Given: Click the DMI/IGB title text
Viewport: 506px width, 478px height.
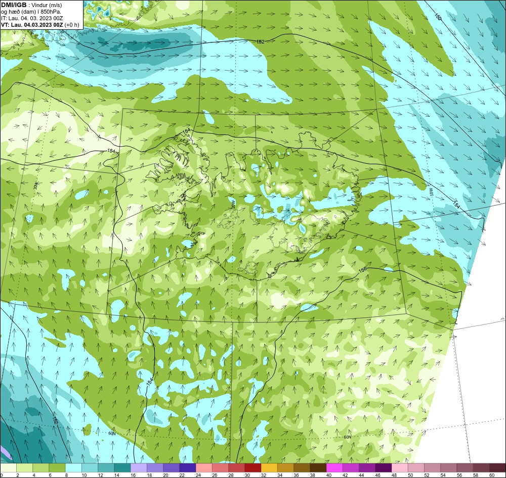Looking at the screenshot, I should click(x=14, y=5).
